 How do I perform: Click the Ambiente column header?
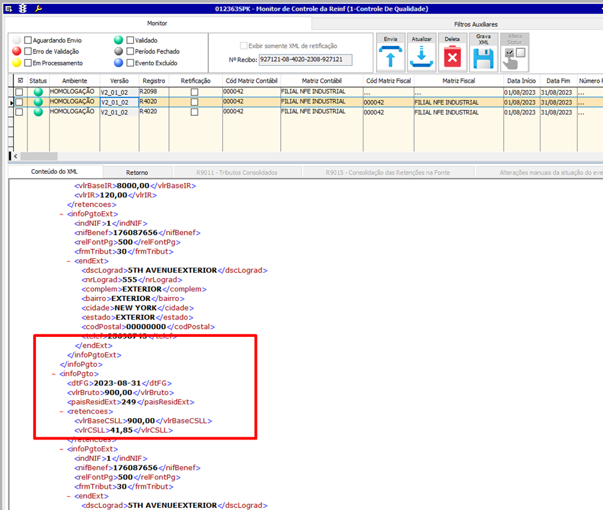point(75,81)
